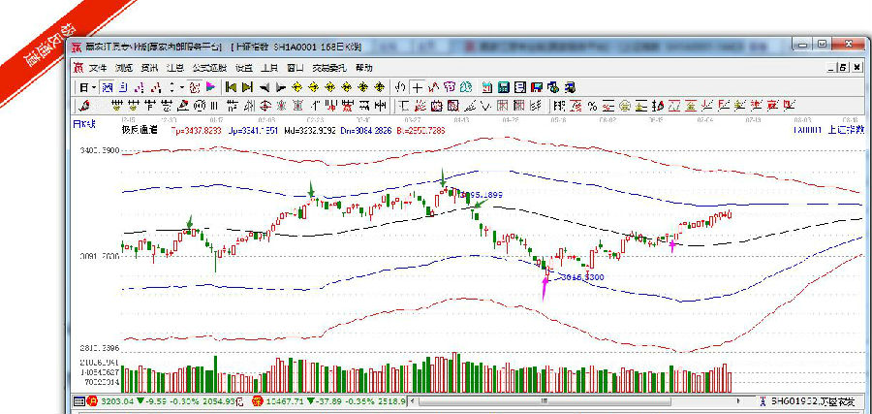
Task: Expand the period dropdown arrow at toolbar start
Action: tap(93, 87)
